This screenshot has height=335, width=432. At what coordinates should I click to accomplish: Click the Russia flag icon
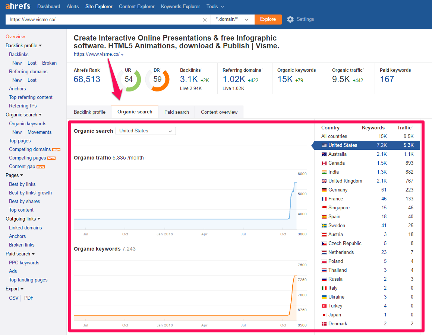[324, 279]
